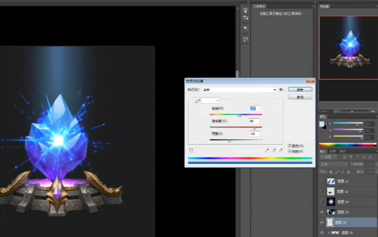Toggle the Colorize checkbox
Screen dimensions: 378x237
coord(290,146)
